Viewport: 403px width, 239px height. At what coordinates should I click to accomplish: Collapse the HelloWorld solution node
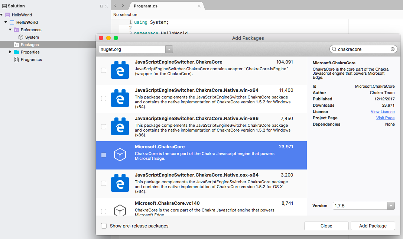1,15
